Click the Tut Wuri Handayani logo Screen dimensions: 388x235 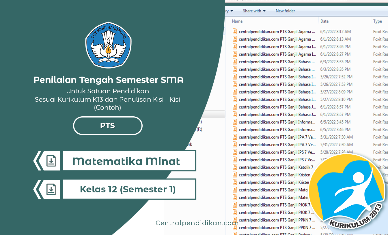pos(108,45)
